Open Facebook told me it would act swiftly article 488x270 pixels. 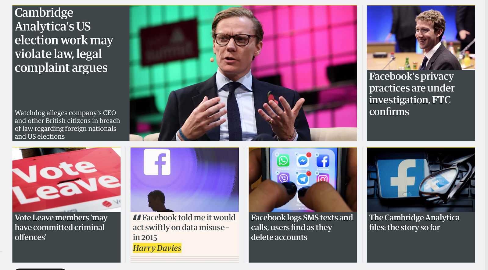(184, 227)
